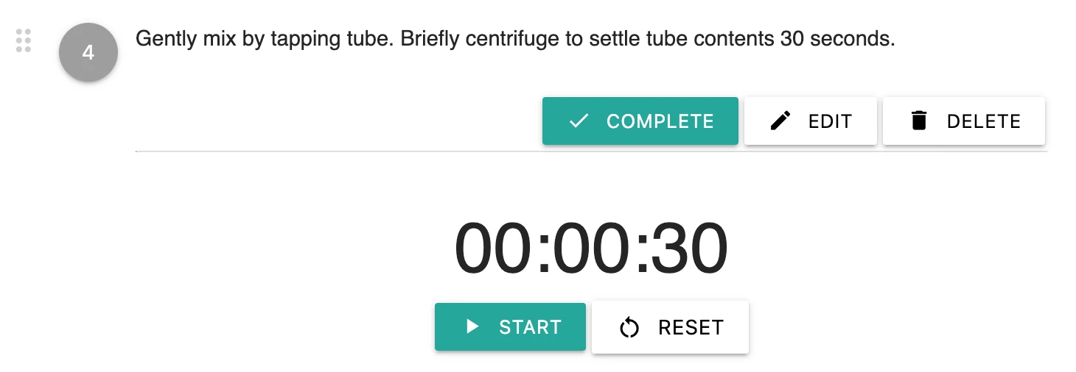The image size is (1076, 372).
Task: Click the trash can icon
Action: tap(919, 121)
